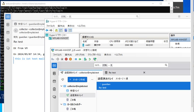Click the Up One Level folder icon in Hyper-V Manager
194x112 pixels.
(x=56, y=30)
